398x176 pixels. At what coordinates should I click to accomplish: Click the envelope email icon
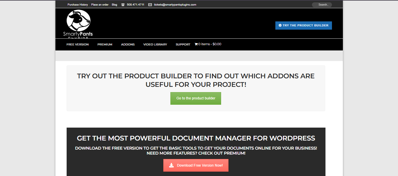coord(150,5)
